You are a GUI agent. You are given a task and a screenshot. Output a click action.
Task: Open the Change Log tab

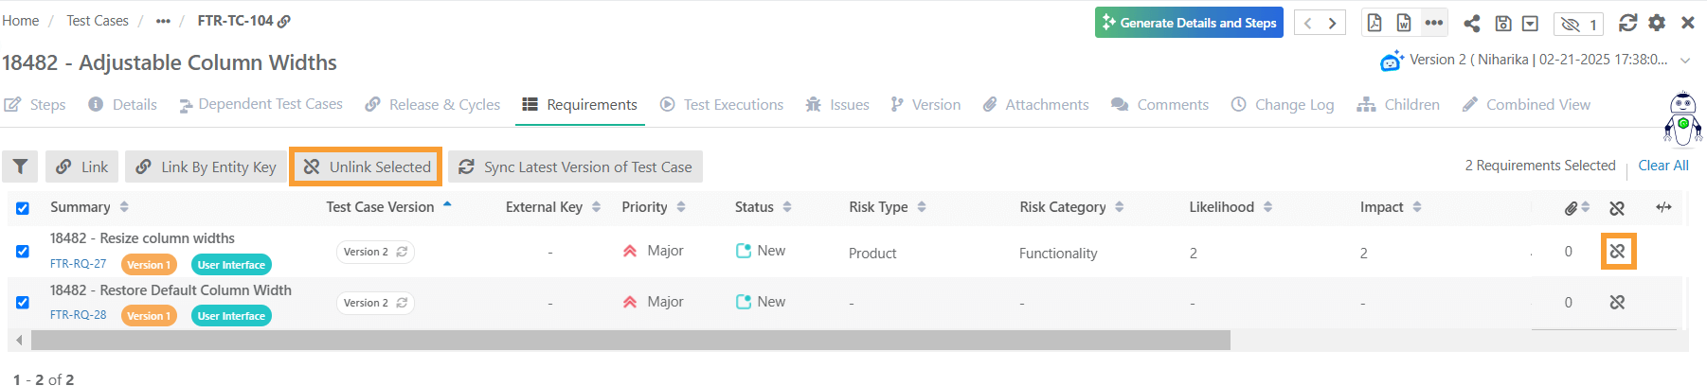1283,105
